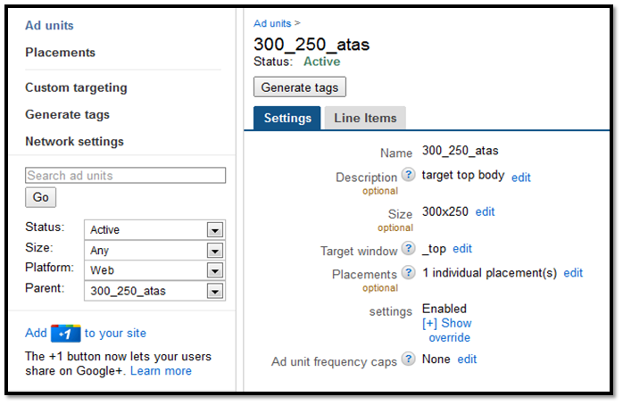Click help icon next to Placements
This screenshot has width=623, height=405.
point(408,273)
